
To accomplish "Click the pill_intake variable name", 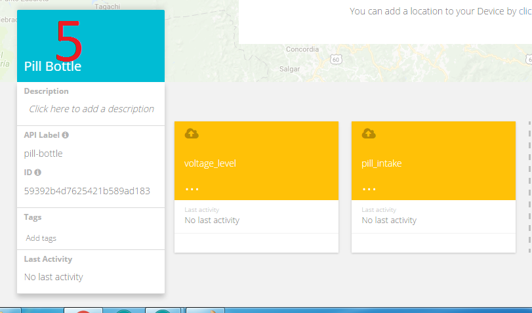I will pos(382,163).
